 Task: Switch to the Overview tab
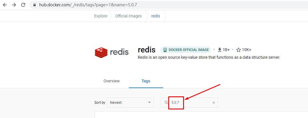coord(111,81)
